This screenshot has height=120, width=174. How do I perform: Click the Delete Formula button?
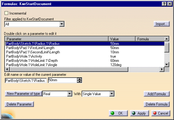[157, 104]
